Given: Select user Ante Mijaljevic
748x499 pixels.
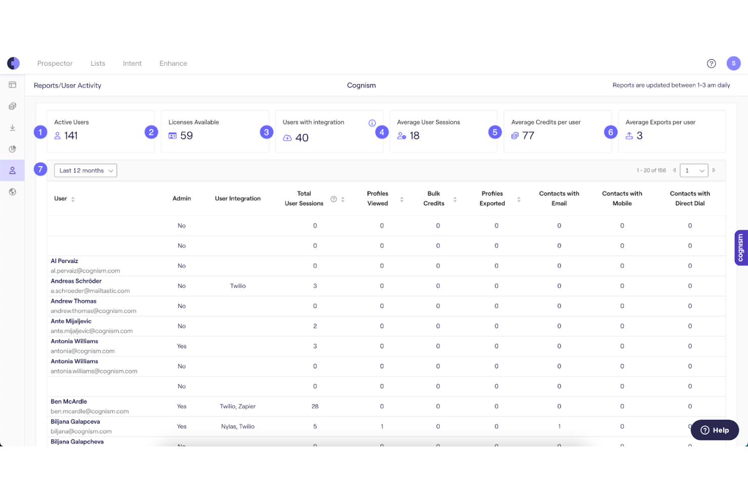Looking at the screenshot, I should (x=71, y=321).
